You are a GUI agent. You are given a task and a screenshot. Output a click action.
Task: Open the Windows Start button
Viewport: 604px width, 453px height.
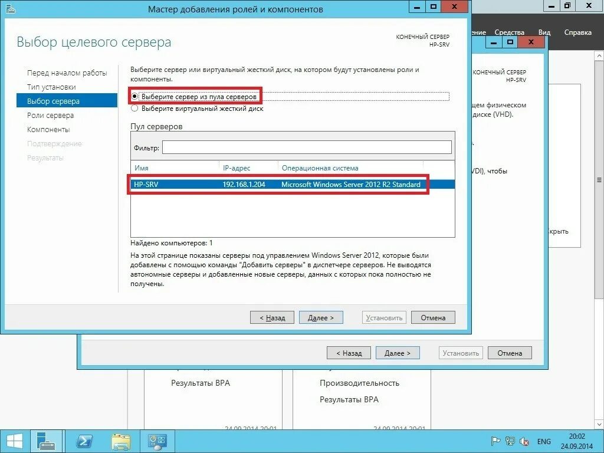click(15, 441)
